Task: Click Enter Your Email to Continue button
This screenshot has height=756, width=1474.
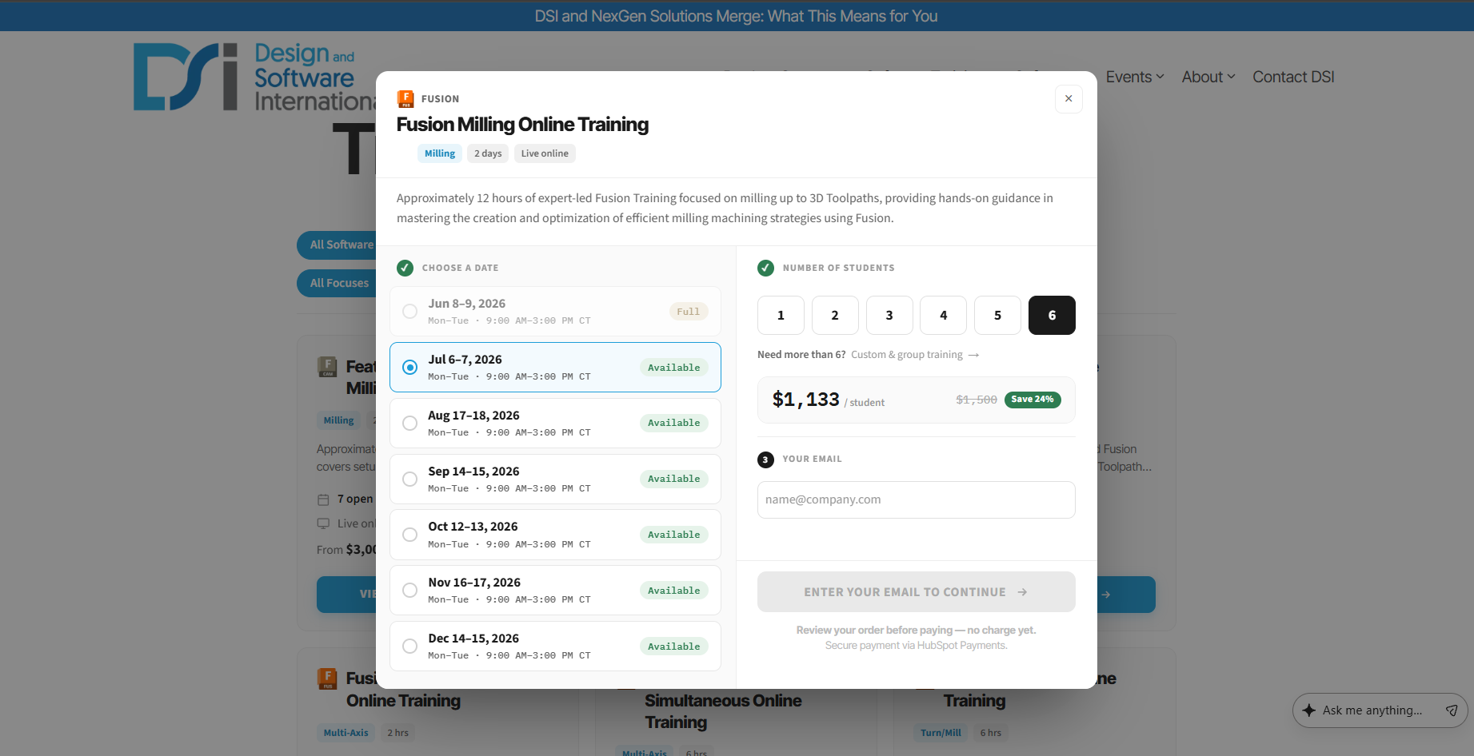Action: pyautogui.click(x=917, y=592)
